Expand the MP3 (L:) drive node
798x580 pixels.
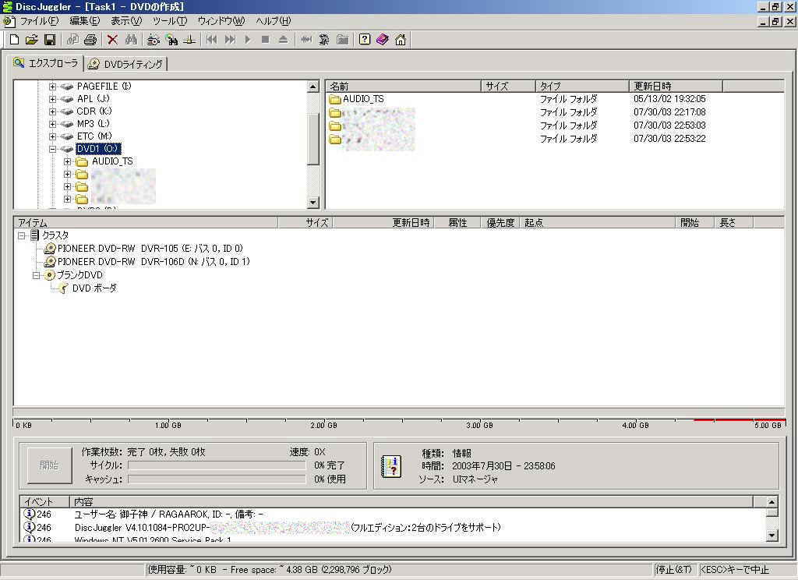[x=52, y=124]
